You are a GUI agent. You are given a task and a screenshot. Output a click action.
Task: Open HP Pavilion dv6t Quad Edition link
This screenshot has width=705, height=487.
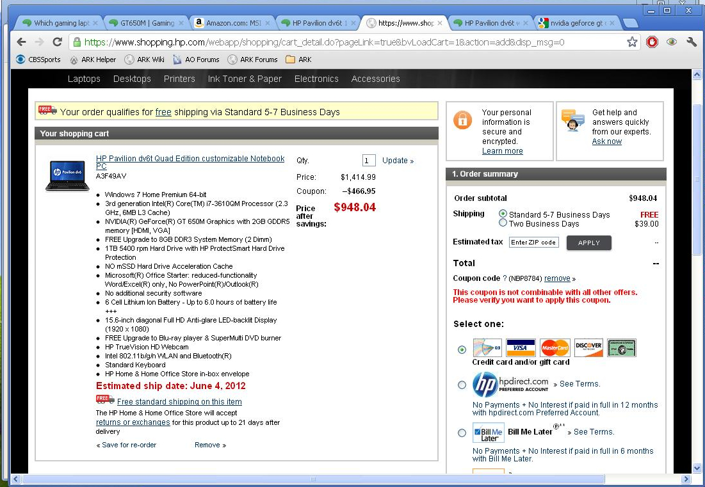[x=190, y=162]
